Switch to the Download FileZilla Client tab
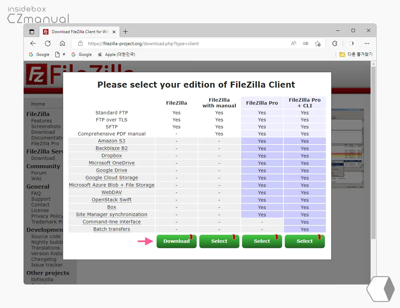400x308 pixels. pos(79,32)
